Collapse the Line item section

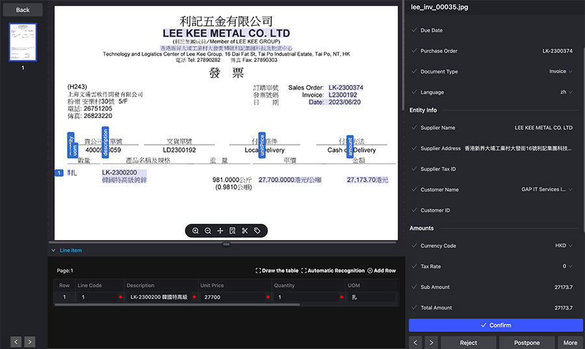click(x=53, y=250)
